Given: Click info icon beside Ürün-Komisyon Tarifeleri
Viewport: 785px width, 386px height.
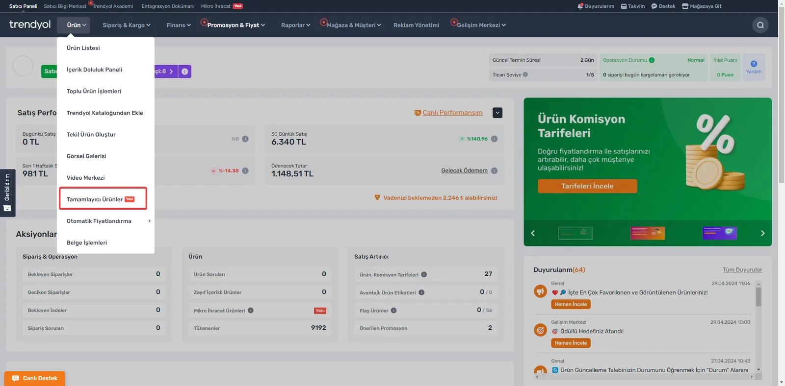Looking at the screenshot, I should [424, 275].
